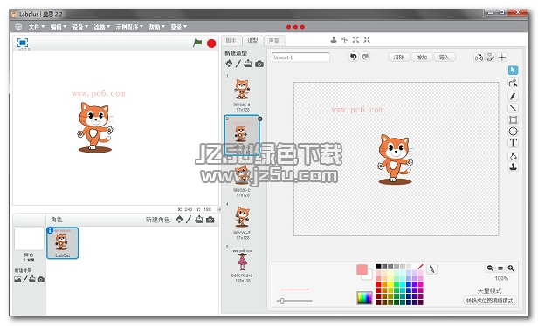The width and height of the screenshot is (538, 326).
Task: Flip the costume left-right
Action: pos(479,58)
